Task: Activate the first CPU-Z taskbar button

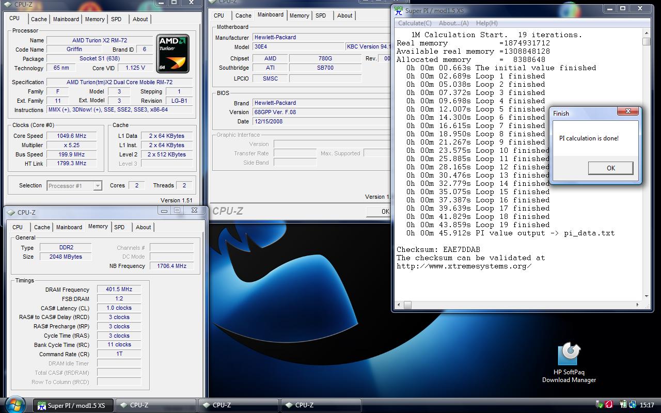Action: point(155,405)
